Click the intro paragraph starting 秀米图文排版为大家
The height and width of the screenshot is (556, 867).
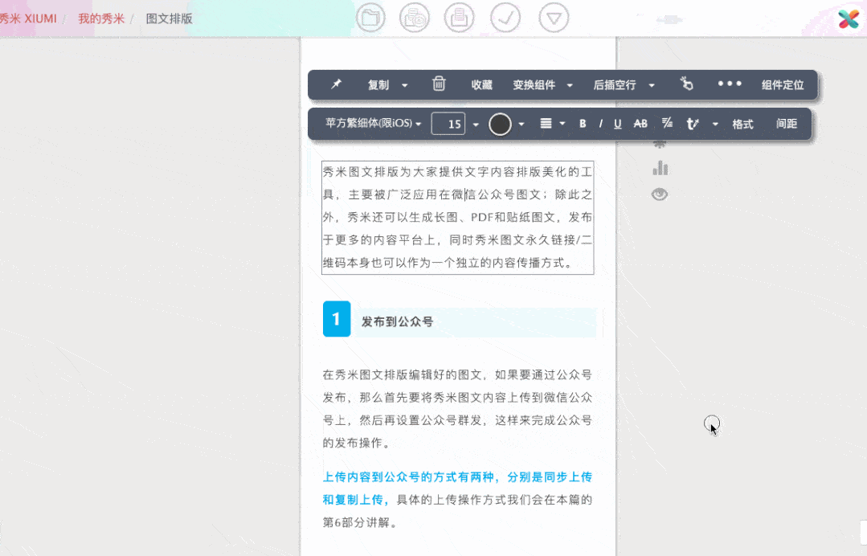click(458, 217)
